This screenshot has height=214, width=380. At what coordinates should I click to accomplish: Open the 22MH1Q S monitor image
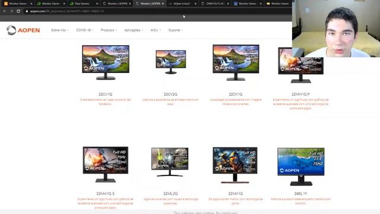click(106, 165)
